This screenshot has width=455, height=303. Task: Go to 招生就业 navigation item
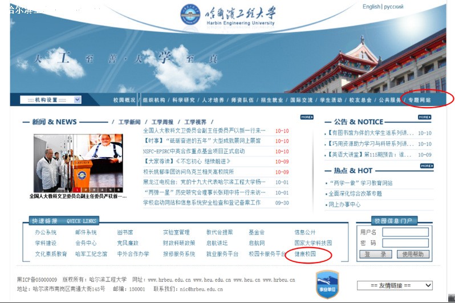click(x=271, y=100)
